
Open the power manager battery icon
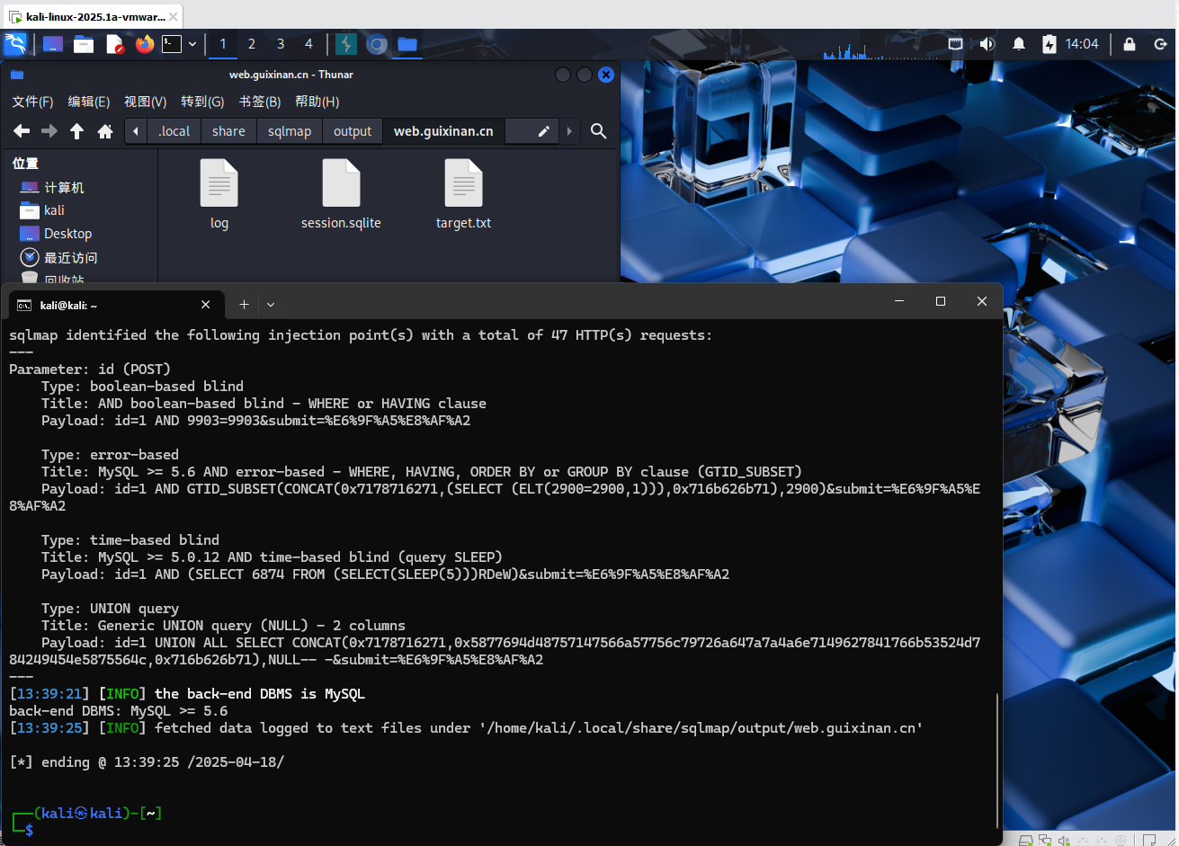1049,44
